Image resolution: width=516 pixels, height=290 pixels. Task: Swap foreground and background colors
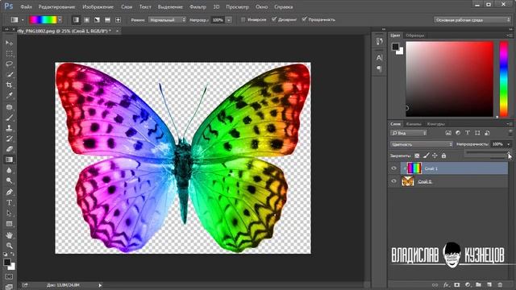coord(13,255)
